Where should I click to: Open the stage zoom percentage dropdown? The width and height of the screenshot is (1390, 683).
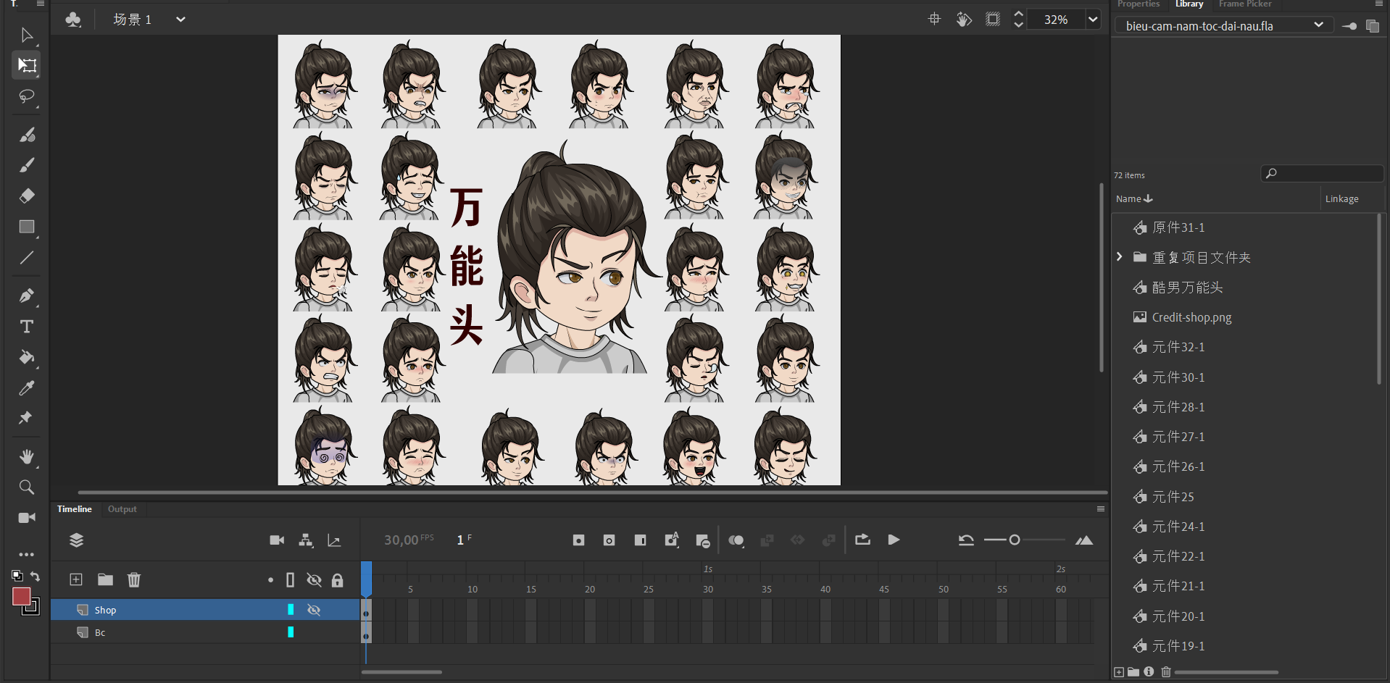pos(1093,20)
